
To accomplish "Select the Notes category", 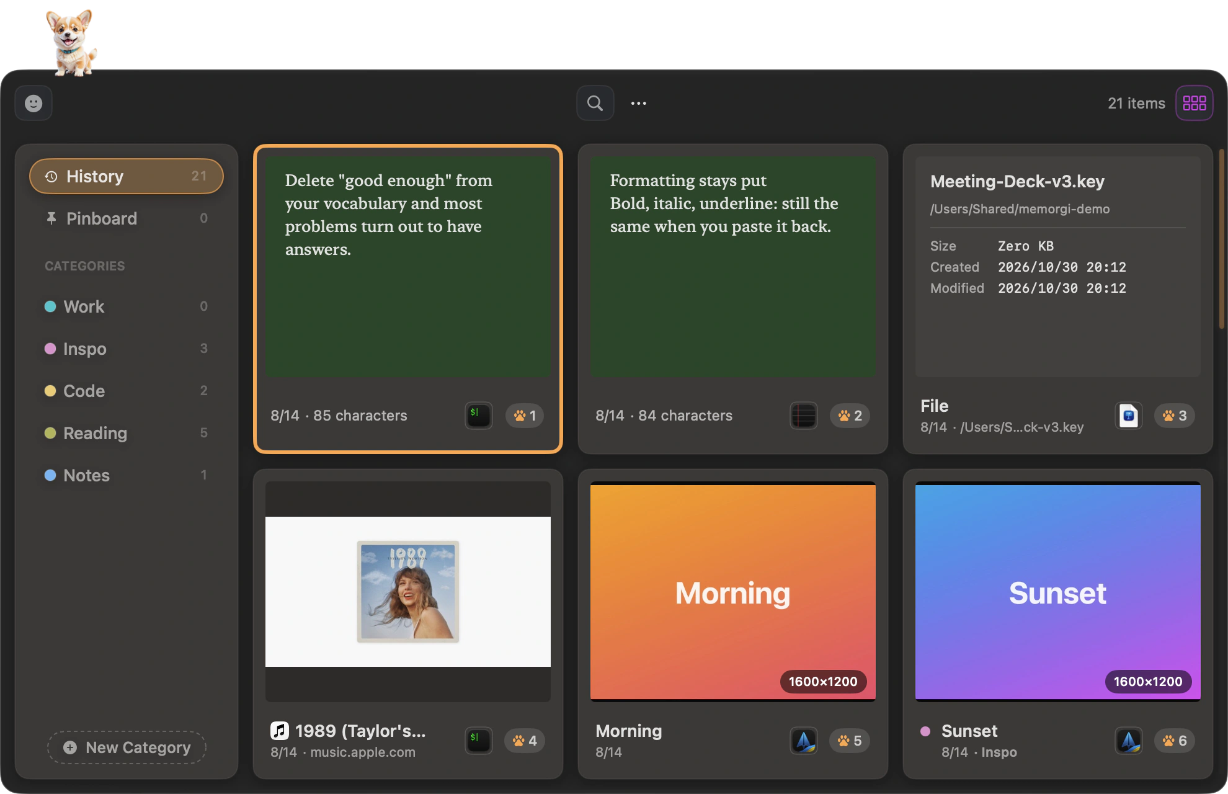I will (x=127, y=475).
